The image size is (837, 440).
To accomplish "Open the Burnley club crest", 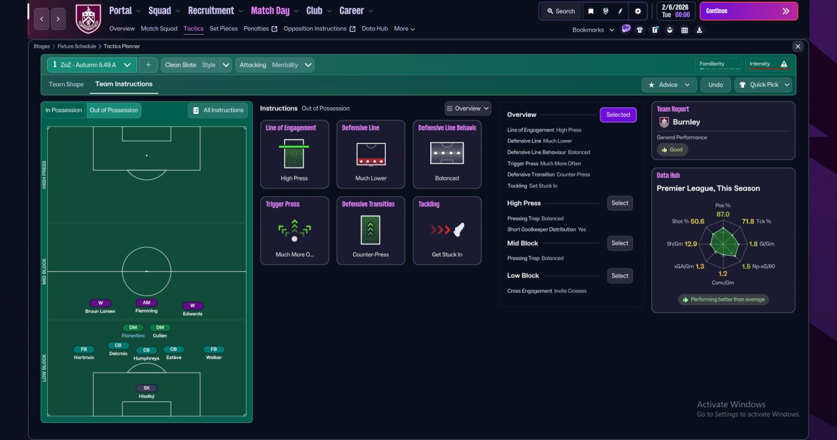I will click(x=88, y=19).
